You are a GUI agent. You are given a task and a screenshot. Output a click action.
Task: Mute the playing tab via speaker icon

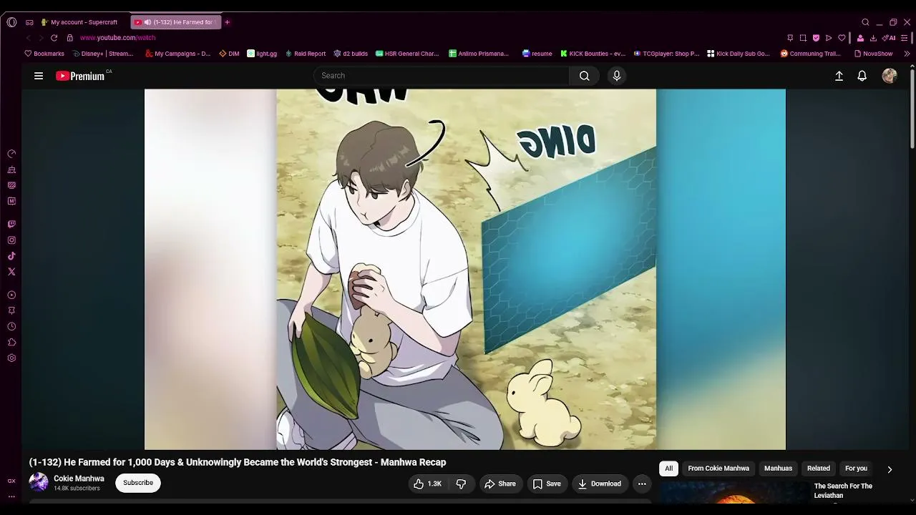(x=147, y=22)
